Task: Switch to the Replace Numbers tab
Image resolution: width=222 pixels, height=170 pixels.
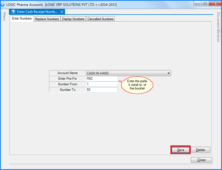Action: [47, 19]
